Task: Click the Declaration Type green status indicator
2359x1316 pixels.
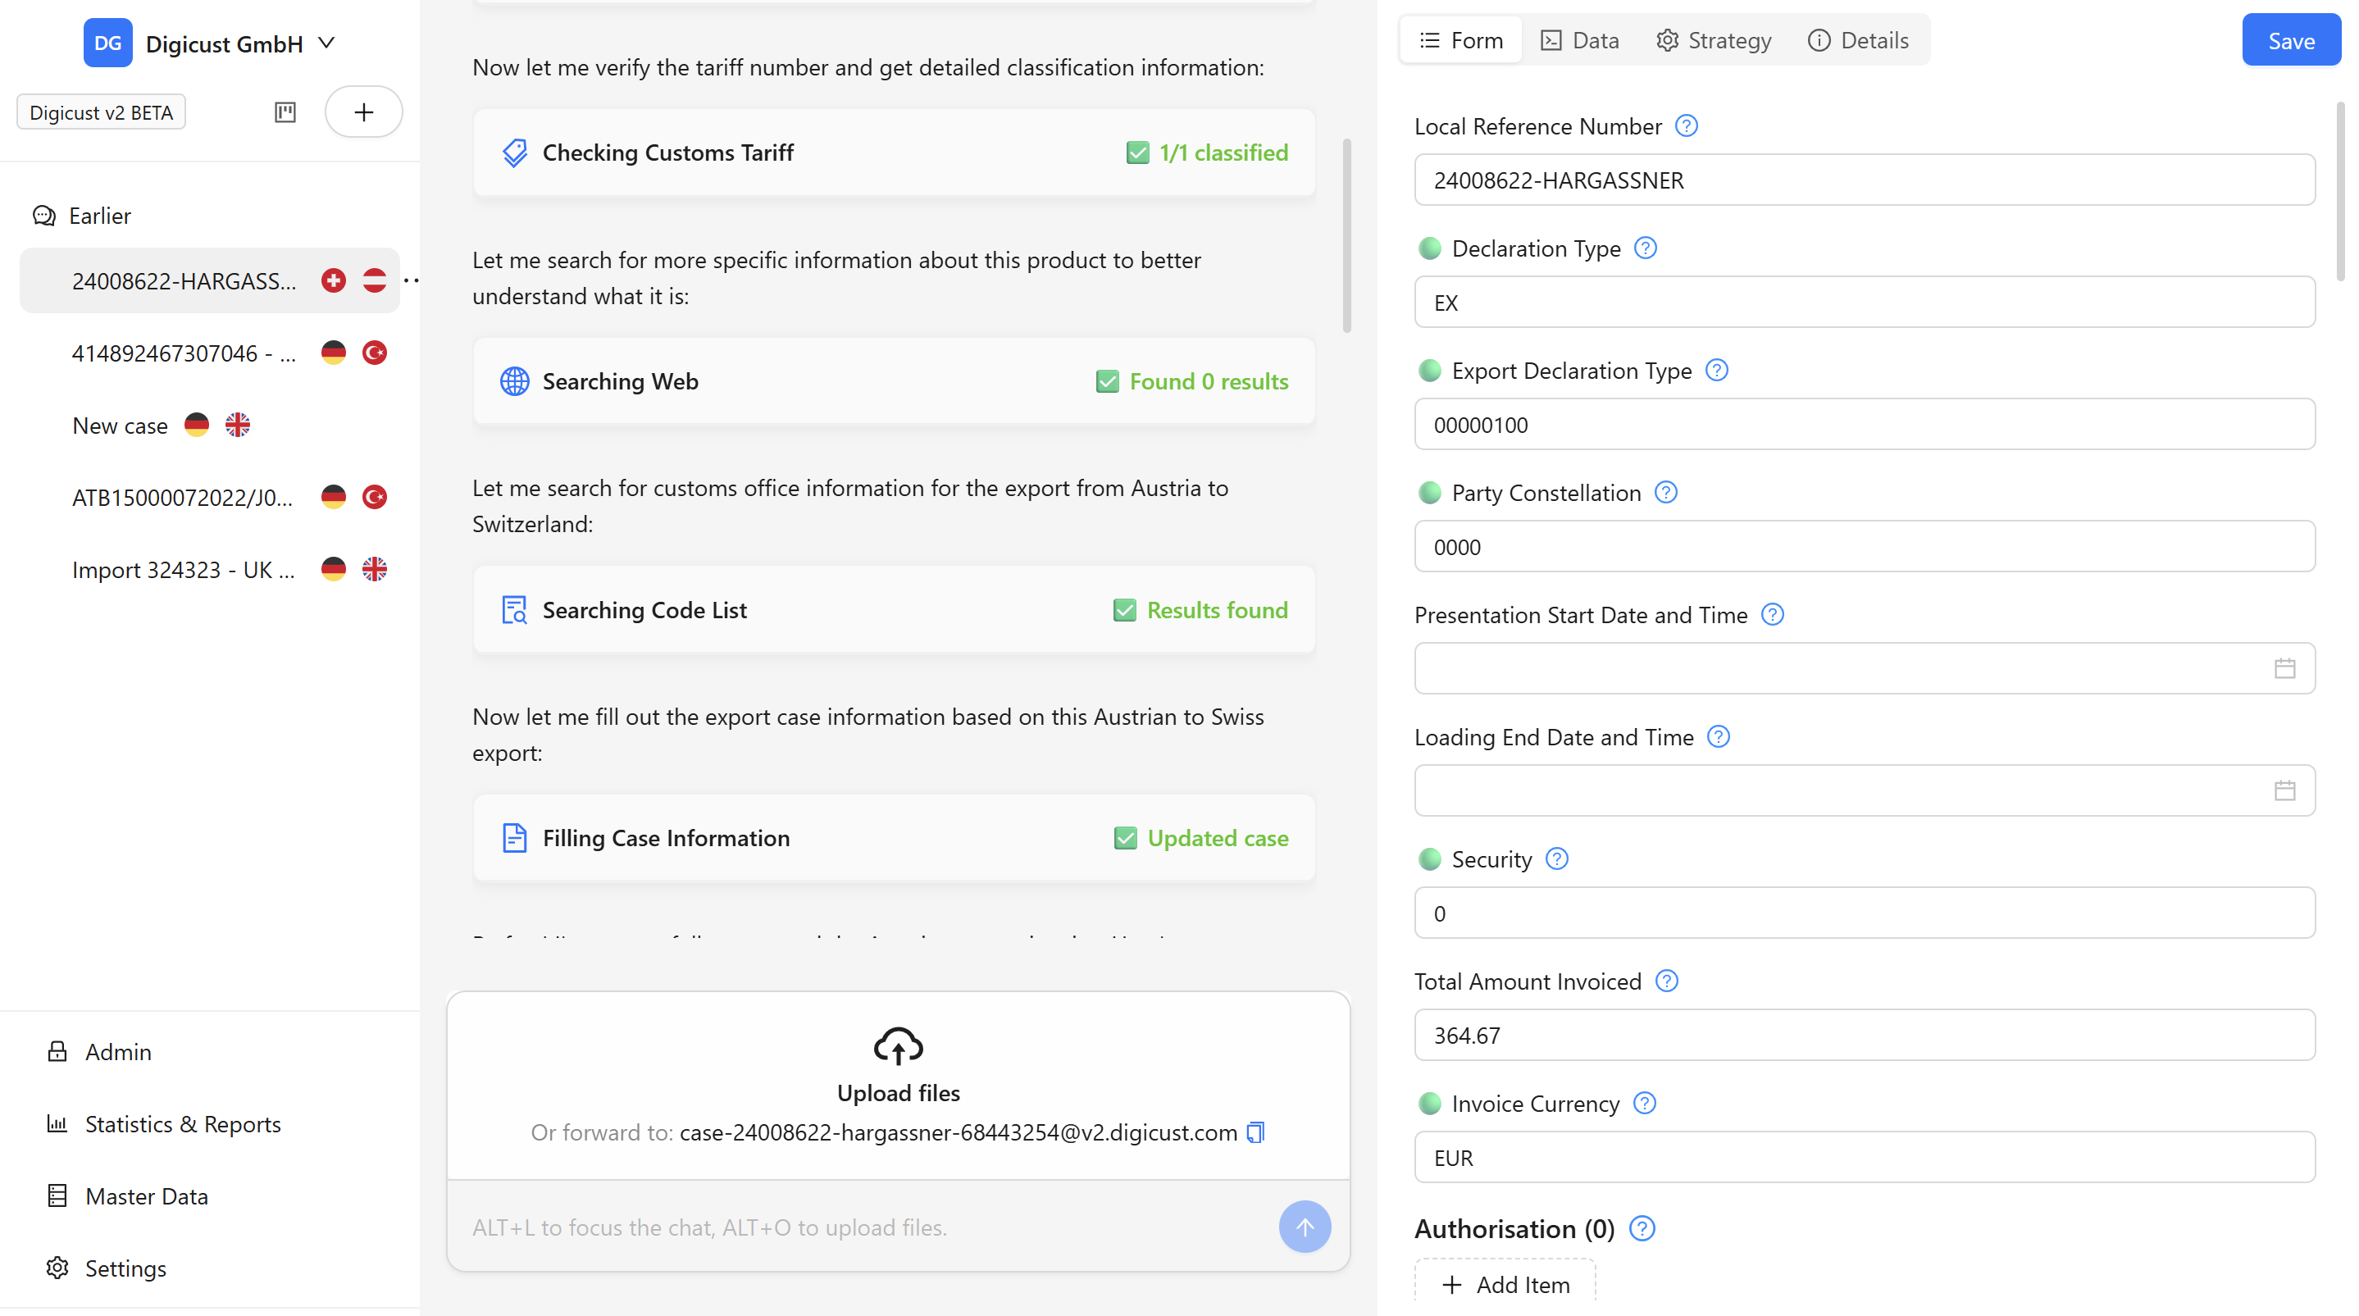Action: point(1429,248)
